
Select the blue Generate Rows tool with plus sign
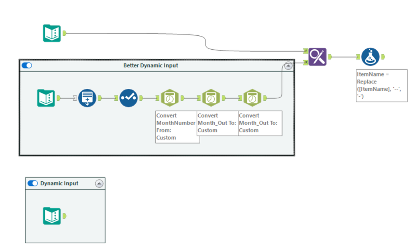(87, 98)
